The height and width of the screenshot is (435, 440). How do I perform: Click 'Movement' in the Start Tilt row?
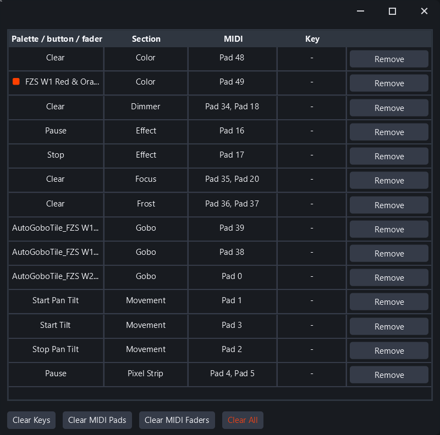tap(146, 325)
